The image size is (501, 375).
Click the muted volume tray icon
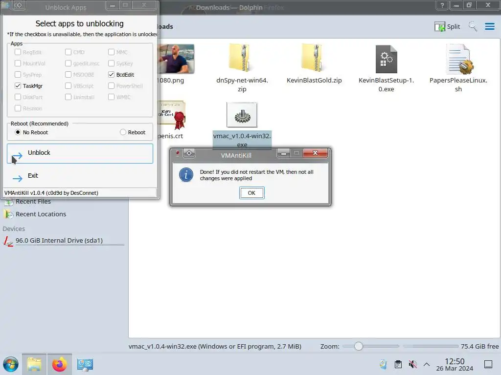(413, 364)
